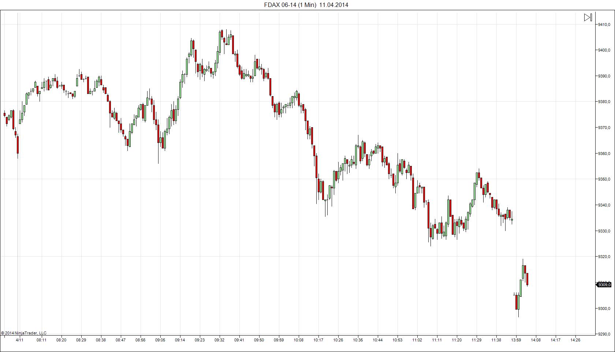This screenshot has width=615, height=352.
Task: Click the 9350,0 price axis label
Action: click(604, 179)
